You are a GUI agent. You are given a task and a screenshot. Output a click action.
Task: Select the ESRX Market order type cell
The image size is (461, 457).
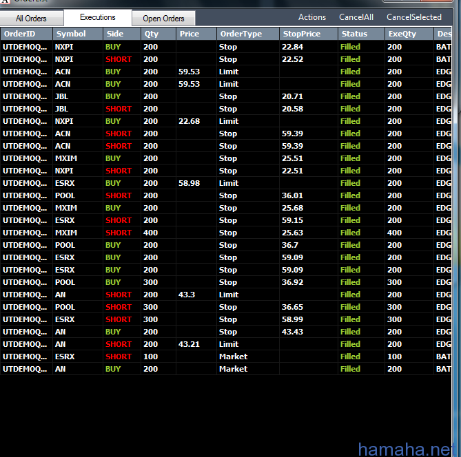click(248, 357)
